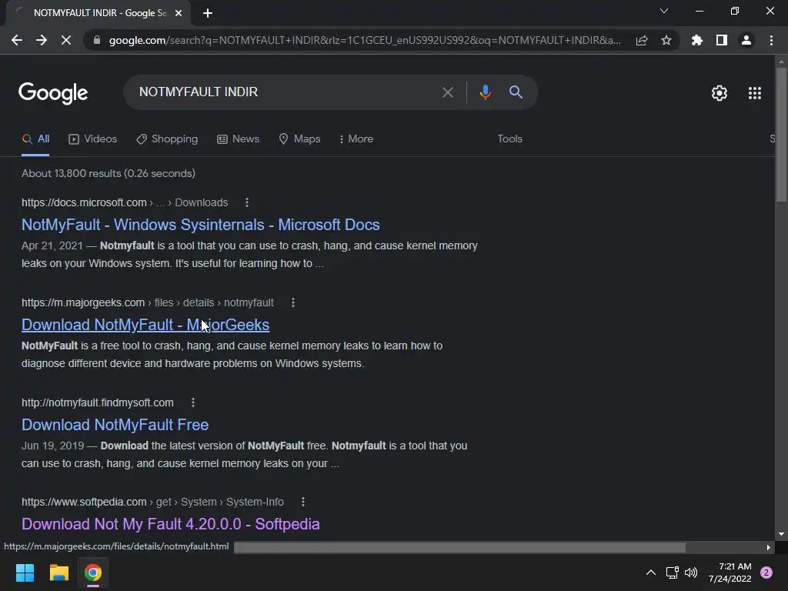This screenshot has height=591, width=788.
Task: Click the horizontal scrollbar thumb
Action: point(460,547)
